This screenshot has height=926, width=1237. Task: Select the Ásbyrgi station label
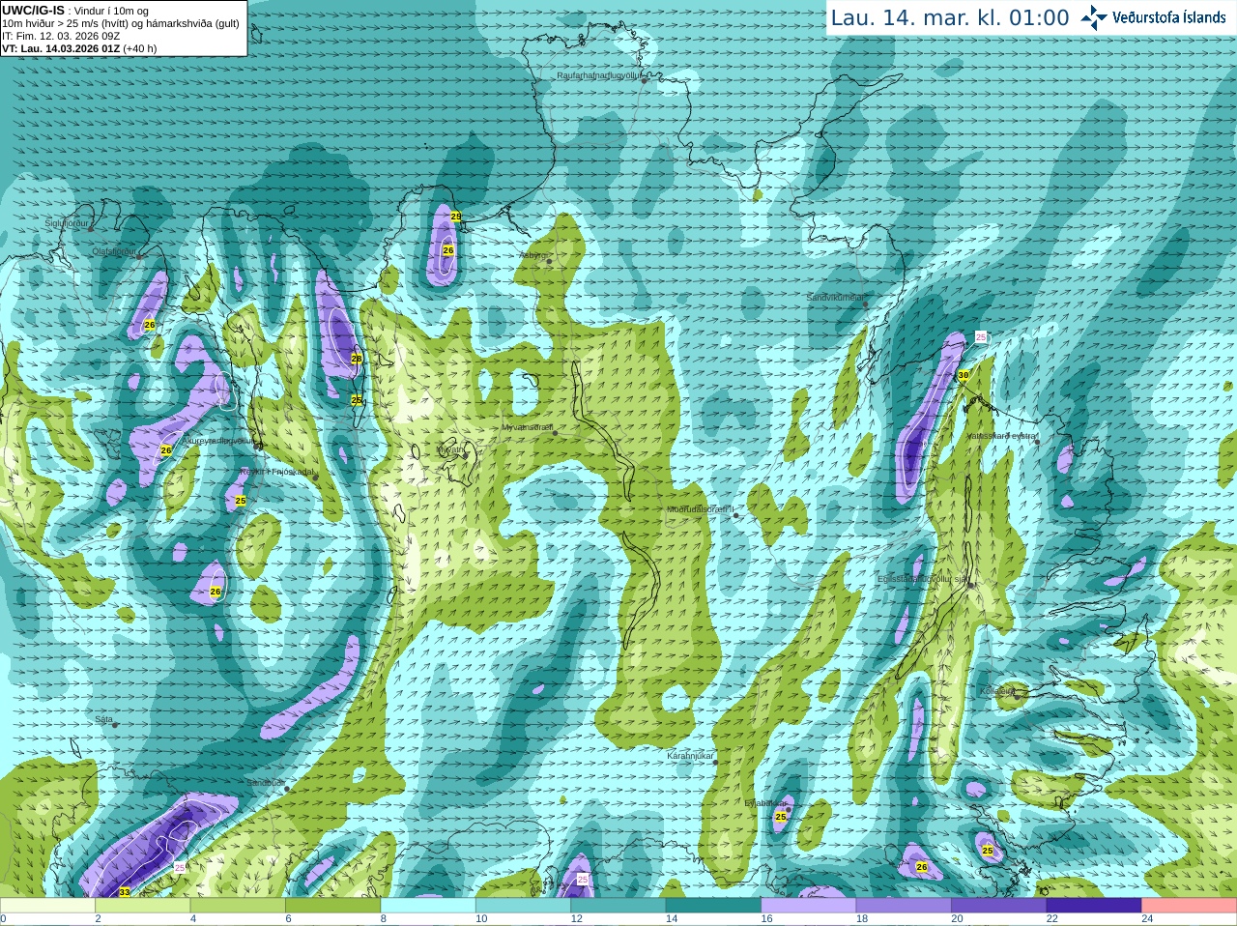[x=532, y=256]
